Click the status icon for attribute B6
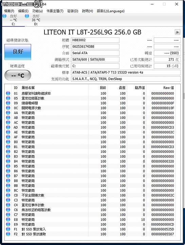This screenshot has height=245, width=185. [8, 171]
